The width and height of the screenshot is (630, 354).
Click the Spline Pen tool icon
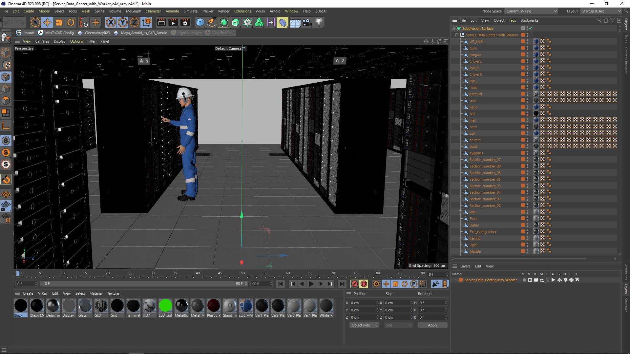click(212, 22)
